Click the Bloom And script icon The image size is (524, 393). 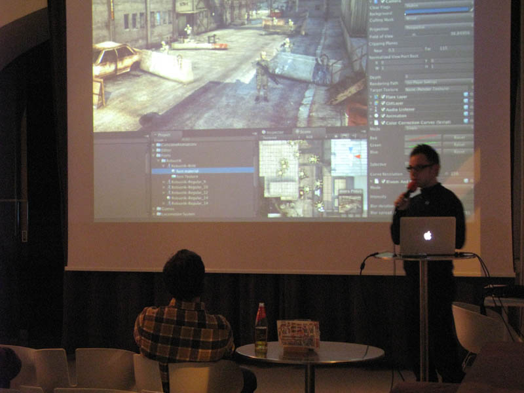[x=377, y=181]
